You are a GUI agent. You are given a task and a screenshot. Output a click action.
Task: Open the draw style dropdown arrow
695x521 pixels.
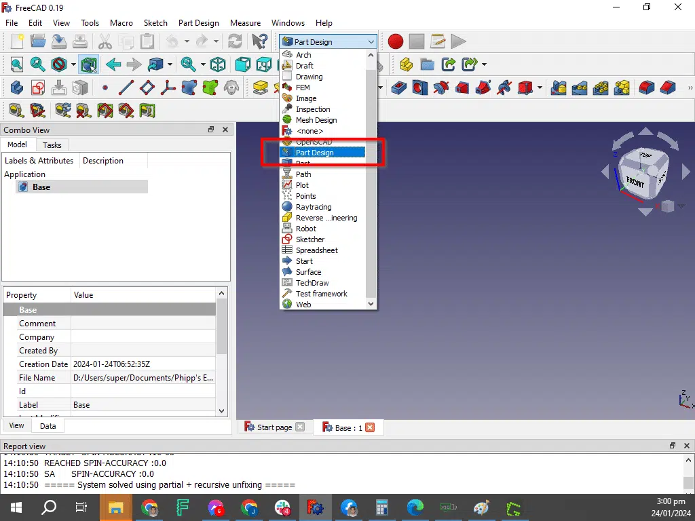73,64
